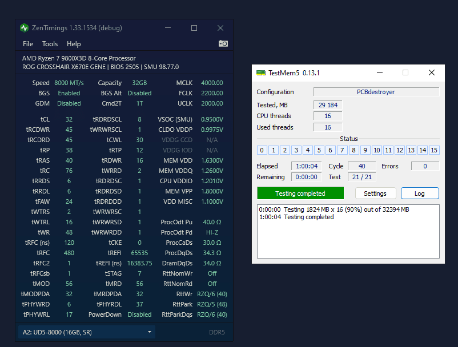Open the Help menu in ZenTimings
Image resolution: width=458 pixels, height=347 pixels.
point(74,44)
